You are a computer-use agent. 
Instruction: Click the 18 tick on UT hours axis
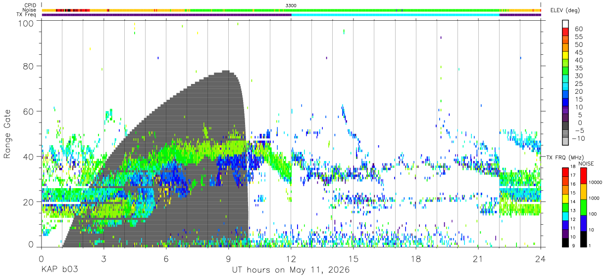tap(416, 259)
